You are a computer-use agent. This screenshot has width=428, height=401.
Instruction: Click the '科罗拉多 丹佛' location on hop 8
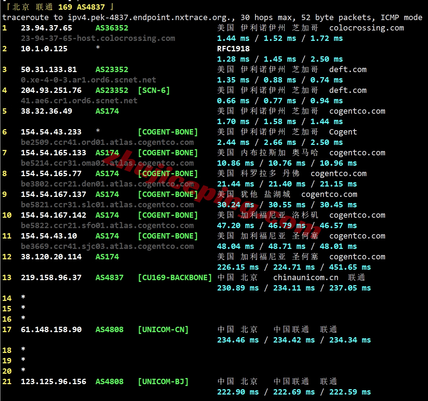click(x=270, y=174)
